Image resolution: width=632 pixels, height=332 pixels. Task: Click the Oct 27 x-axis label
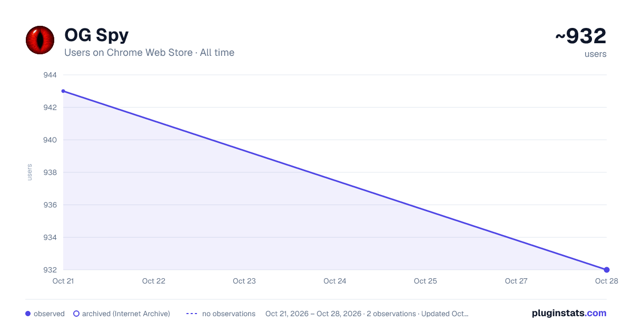516,281
